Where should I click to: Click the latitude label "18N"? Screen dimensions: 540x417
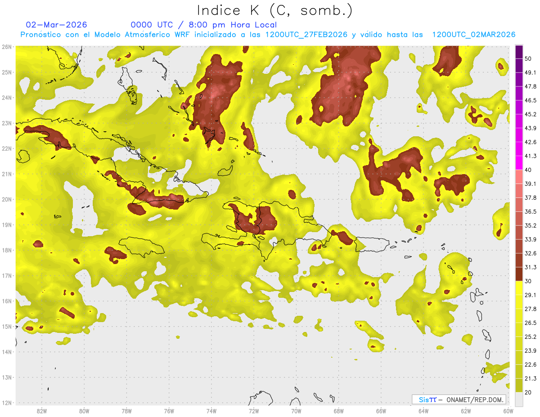pyautogui.click(x=7, y=250)
